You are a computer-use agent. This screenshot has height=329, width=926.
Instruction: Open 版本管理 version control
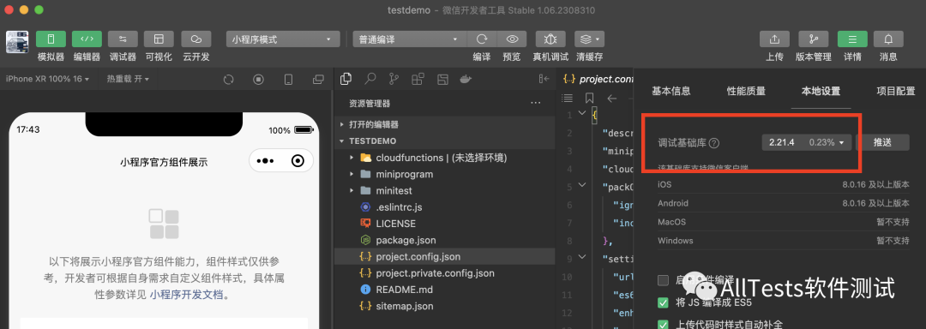pyautogui.click(x=813, y=39)
